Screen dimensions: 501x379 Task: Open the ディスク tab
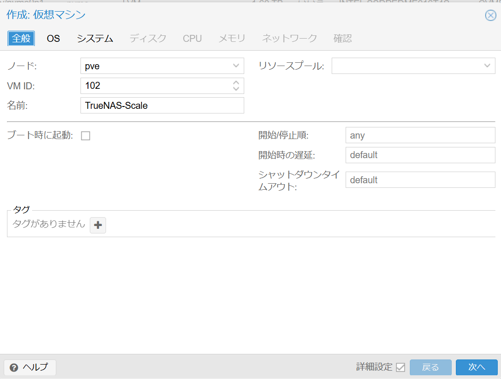tap(148, 38)
